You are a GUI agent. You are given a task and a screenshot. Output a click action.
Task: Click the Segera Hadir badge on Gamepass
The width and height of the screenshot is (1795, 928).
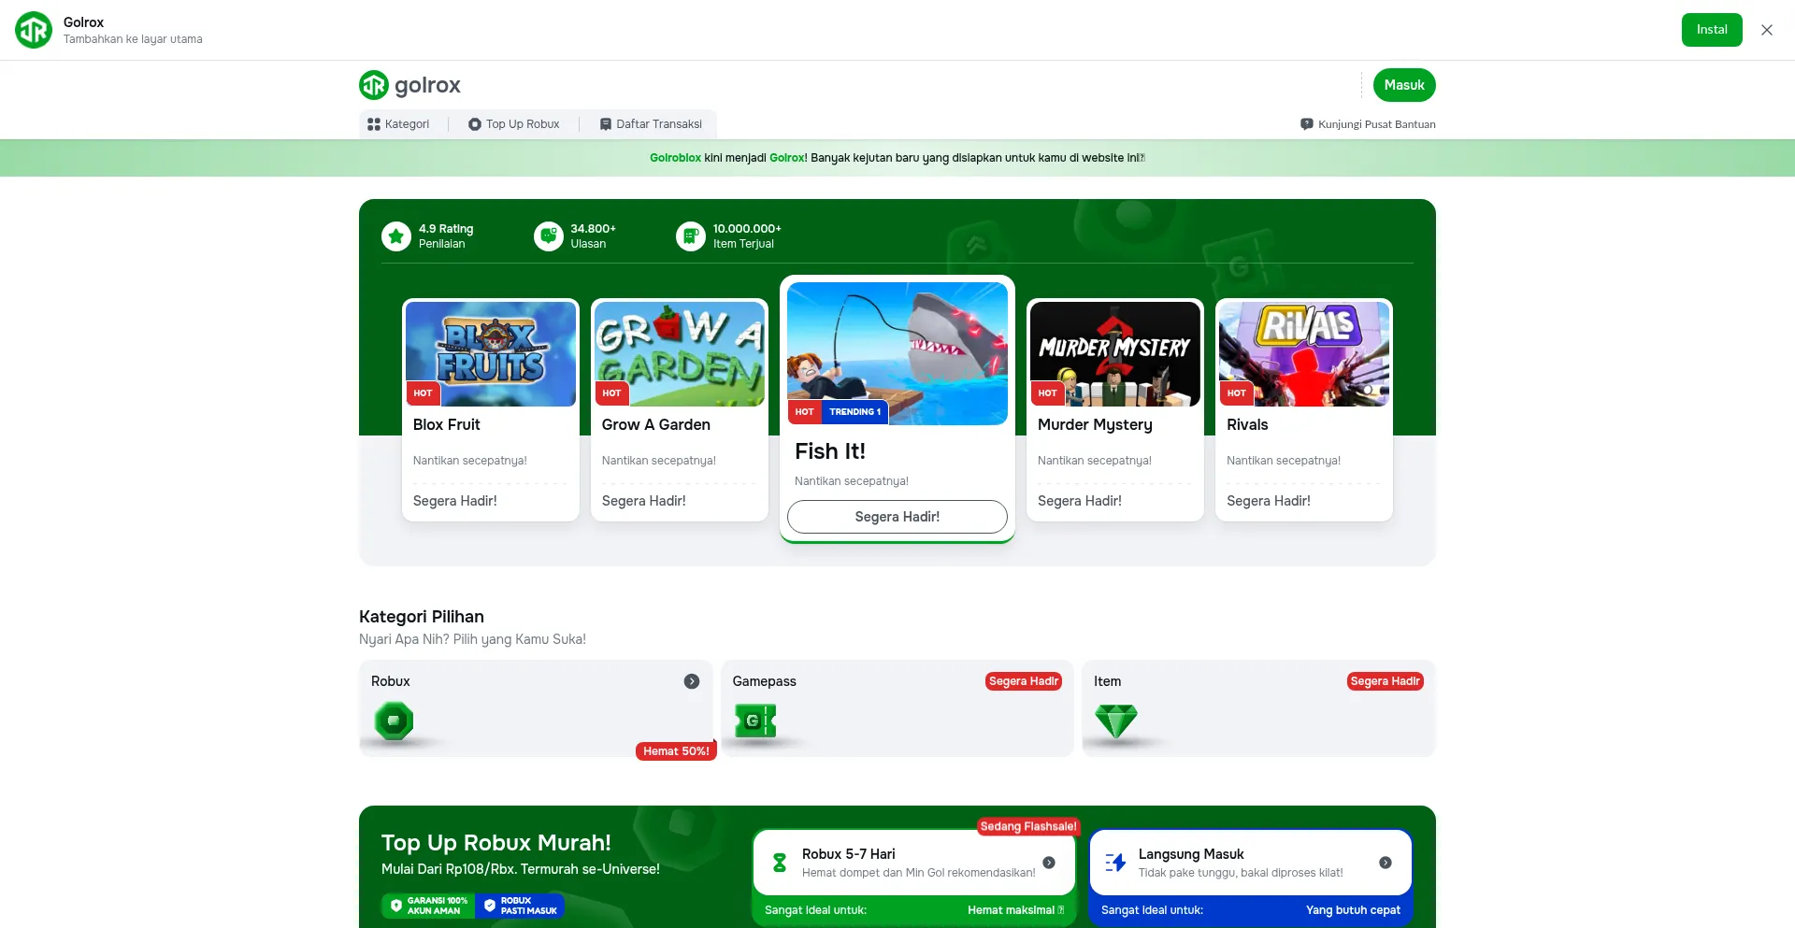click(x=1024, y=681)
